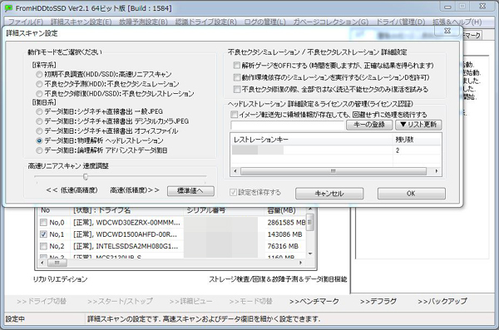Image resolution: width=499 pixels, height=330 pixels.
Task: Toggle イメージ転送先に領域情報 checkbox
Action: click(234, 114)
